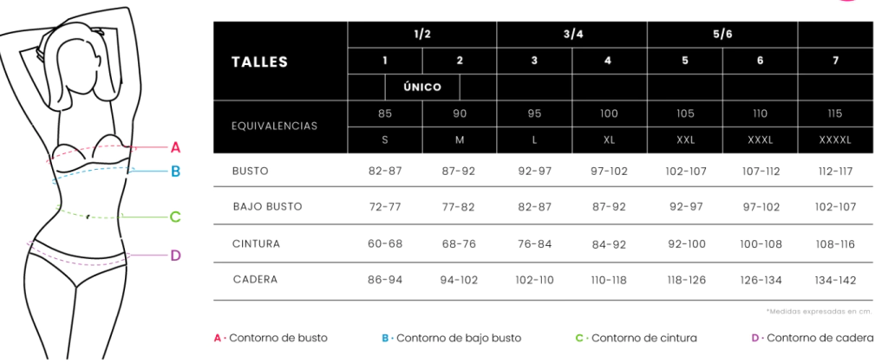Click the CINTURA value 60-68

pyautogui.click(x=385, y=243)
